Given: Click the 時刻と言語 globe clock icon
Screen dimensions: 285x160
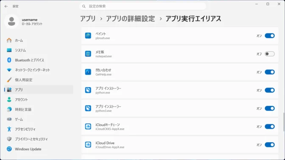Looking at the screenshot, I should point(9,109).
